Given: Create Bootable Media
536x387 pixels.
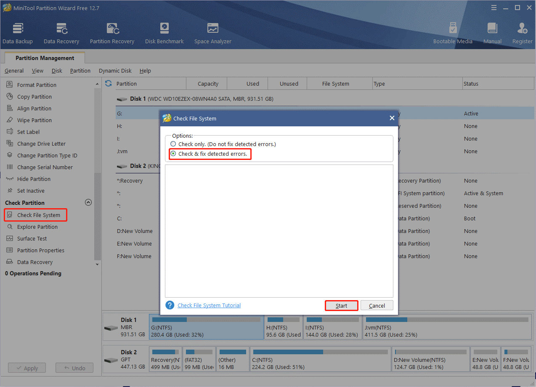Looking at the screenshot, I should tap(453, 33).
